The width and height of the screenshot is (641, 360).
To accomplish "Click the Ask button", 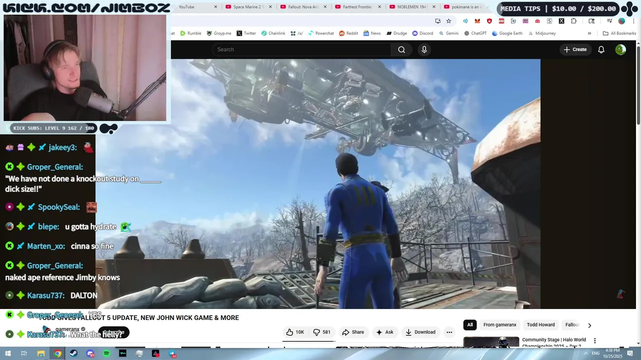I will pyautogui.click(x=385, y=332).
